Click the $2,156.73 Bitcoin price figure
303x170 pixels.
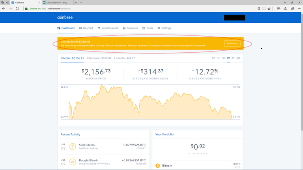(x=96, y=72)
